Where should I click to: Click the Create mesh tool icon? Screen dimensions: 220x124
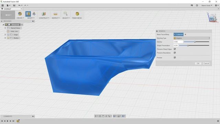pos(20,14)
